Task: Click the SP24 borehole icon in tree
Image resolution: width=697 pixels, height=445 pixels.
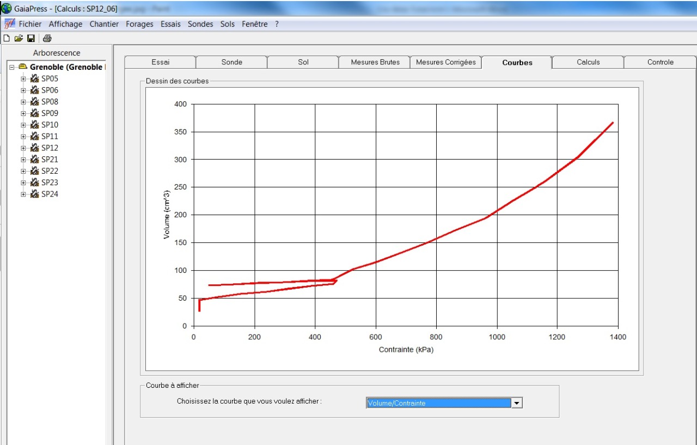Action: point(34,194)
